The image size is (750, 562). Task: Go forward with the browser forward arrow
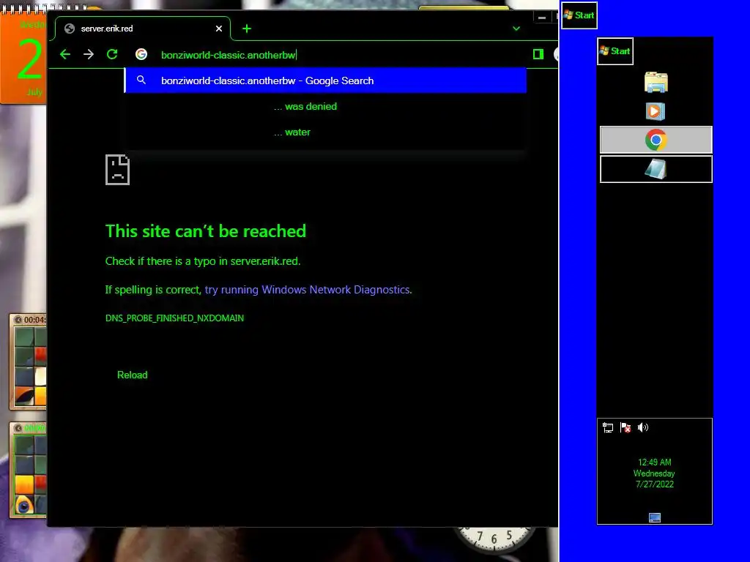89,54
